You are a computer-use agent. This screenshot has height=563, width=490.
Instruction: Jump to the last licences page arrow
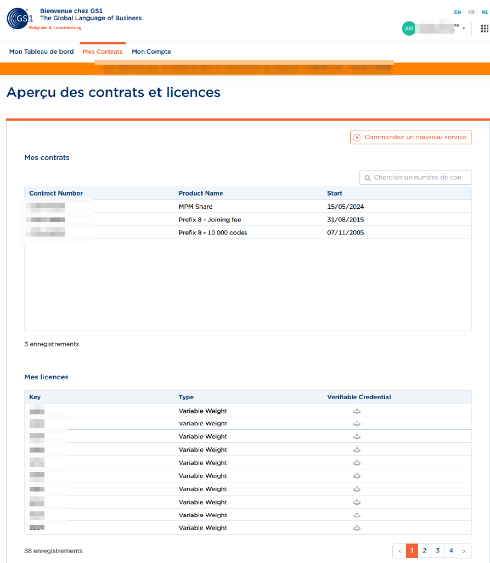click(464, 551)
